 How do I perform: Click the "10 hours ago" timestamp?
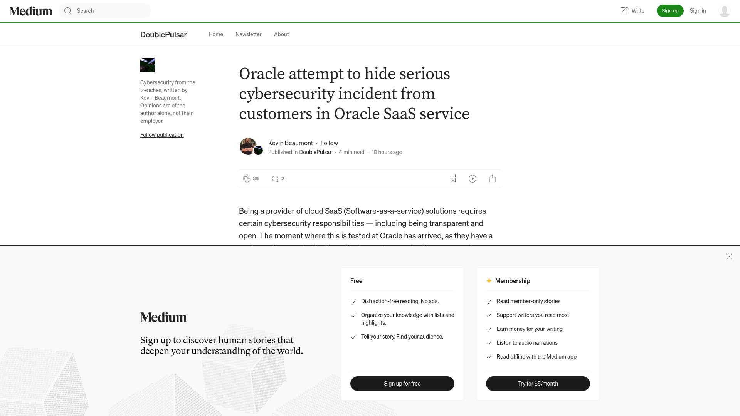(x=387, y=152)
